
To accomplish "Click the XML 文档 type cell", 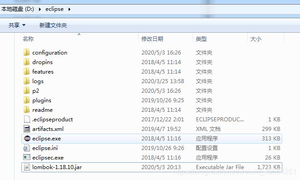I will coord(208,129).
